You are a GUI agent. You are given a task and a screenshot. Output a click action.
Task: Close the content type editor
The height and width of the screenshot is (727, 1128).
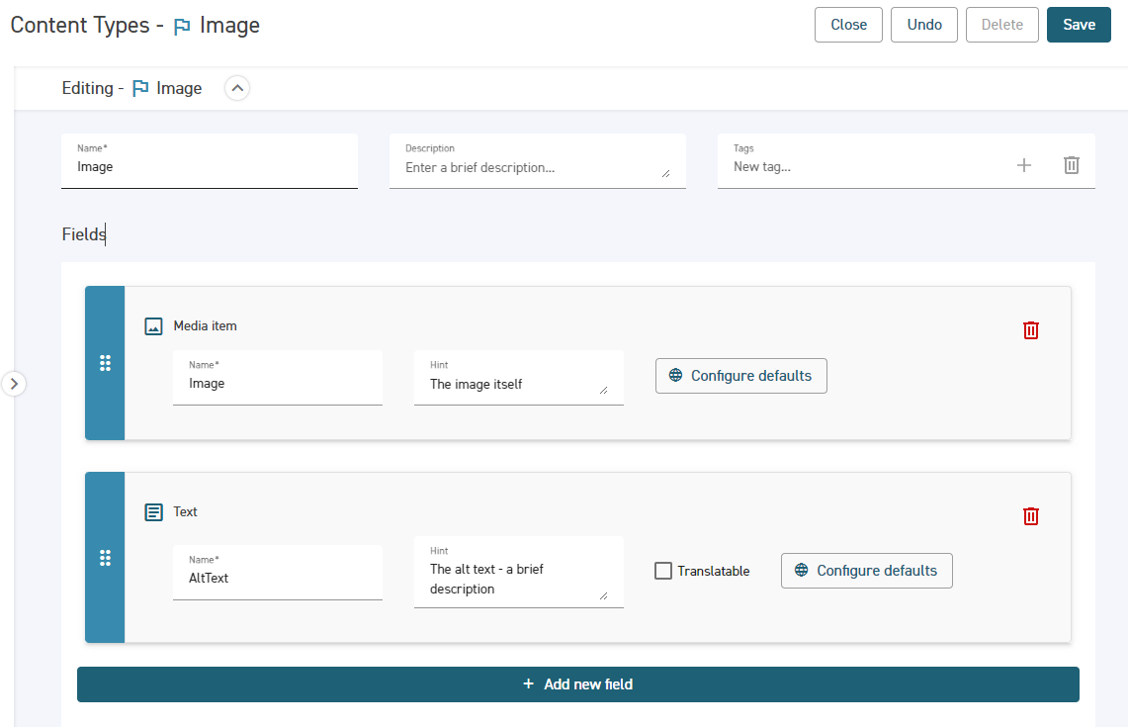coord(847,25)
